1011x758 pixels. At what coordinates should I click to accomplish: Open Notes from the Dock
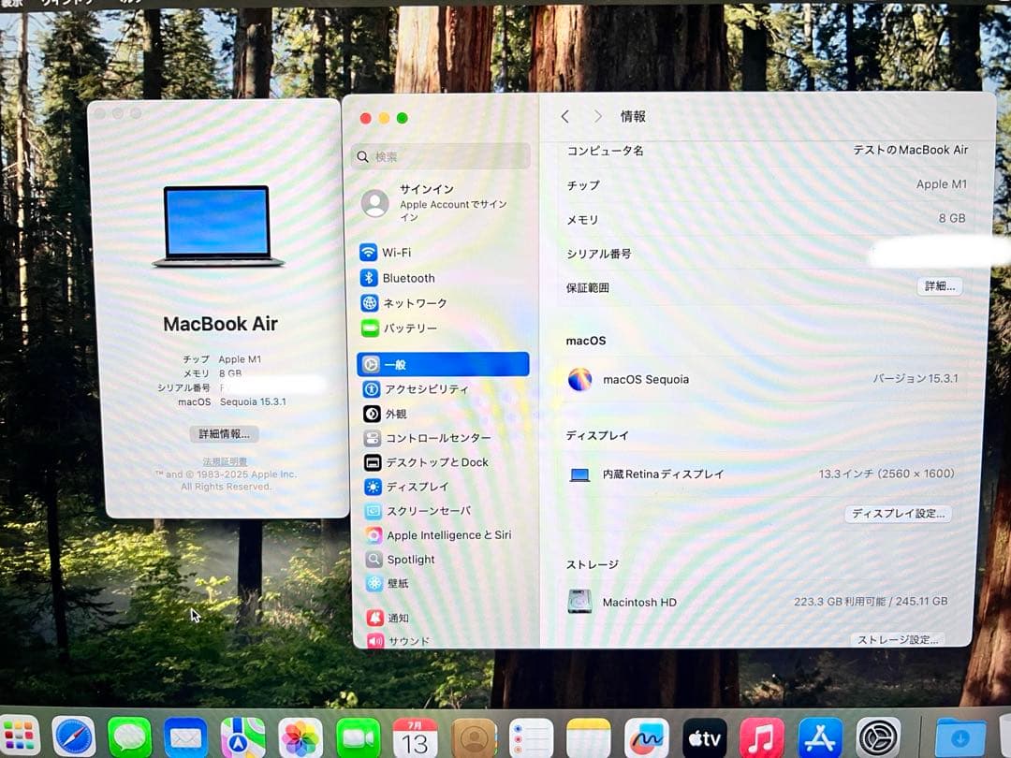click(x=588, y=737)
